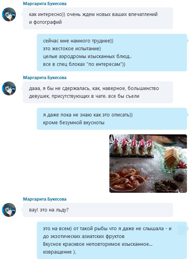Select the message 'вау! это на льду?'
The image size is (192, 259).
click(98, 210)
